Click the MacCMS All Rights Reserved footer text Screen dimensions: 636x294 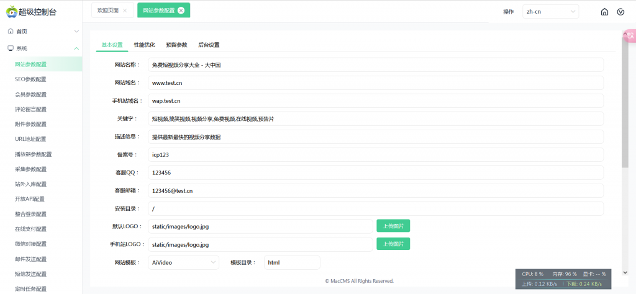coord(360,280)
